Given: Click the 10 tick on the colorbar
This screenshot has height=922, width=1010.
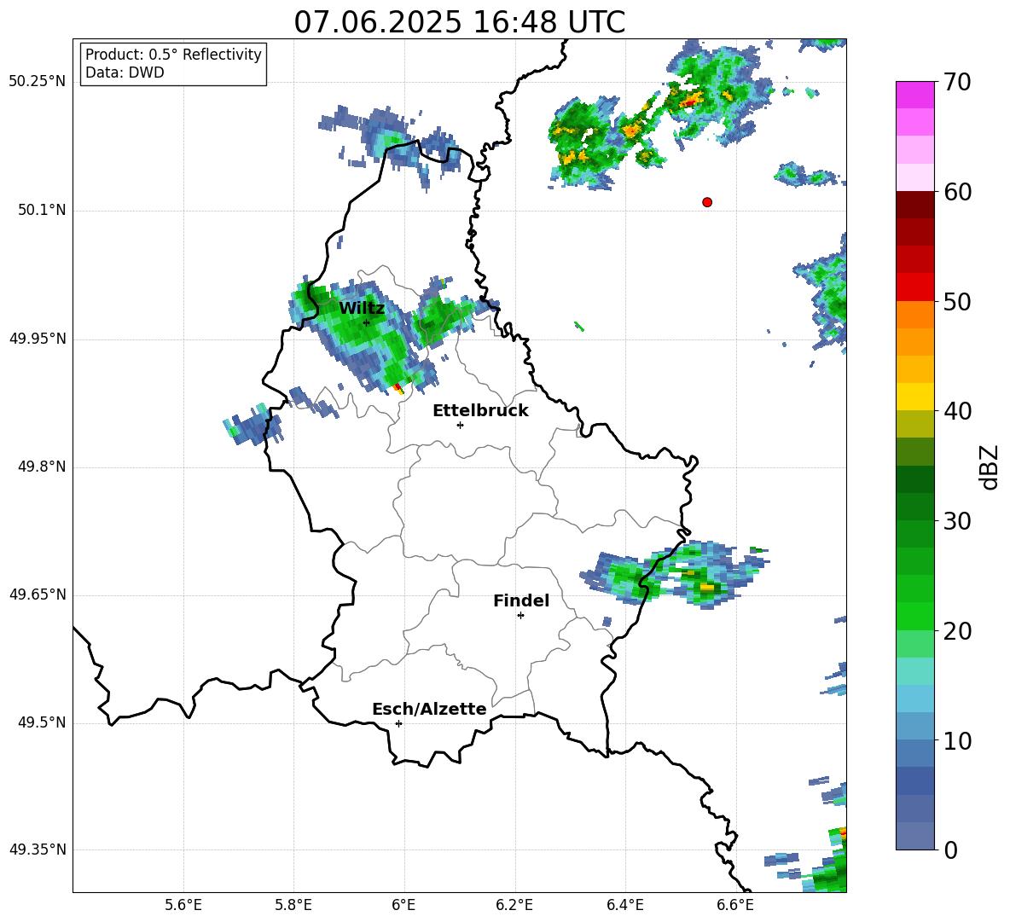Looking at the screenshot, I should pos(957,740).
